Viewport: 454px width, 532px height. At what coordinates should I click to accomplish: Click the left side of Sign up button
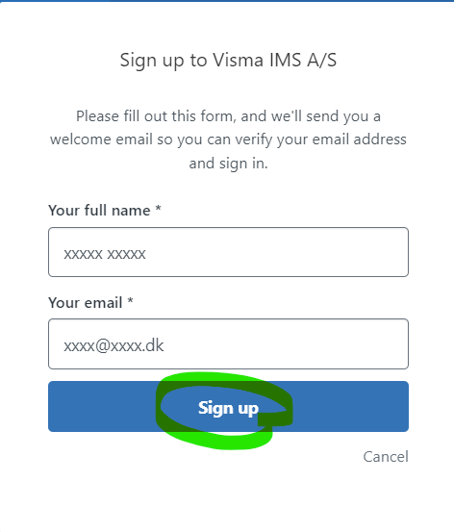(102, 406)
